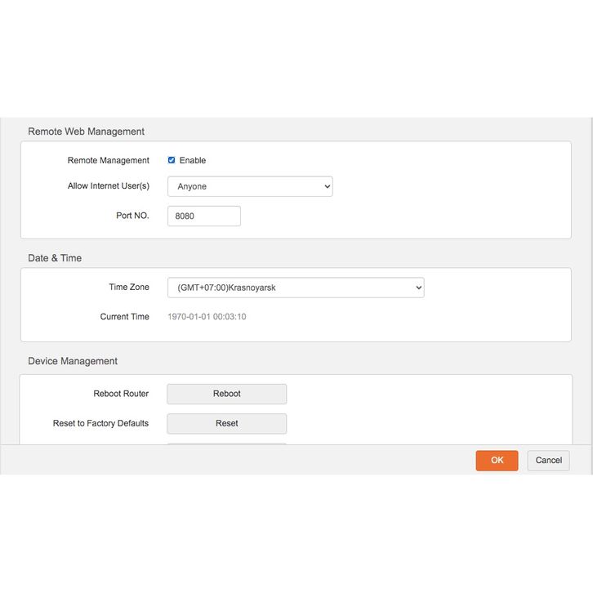Viewport: 593px width, 593px height.
Task: Click the Reset button
Action: point(227,423)
